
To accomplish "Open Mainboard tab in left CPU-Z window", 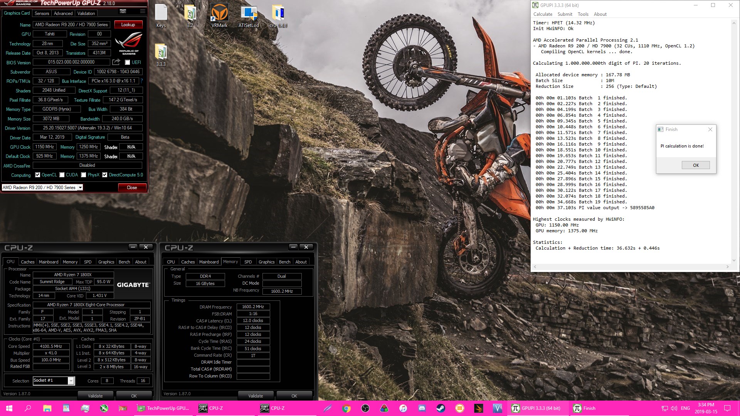I will [x=49, y=262].
